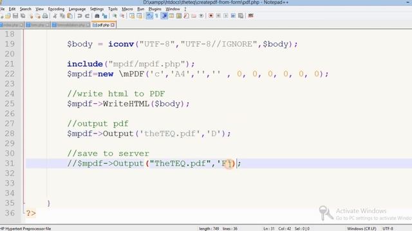
Task: Open Find dialog with binoculars icon
Action: (97, 16)
